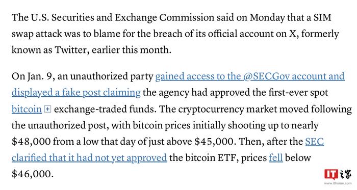The width and height of the screenshot is (357, 190).
Task: Click the "$45,000." price figure
Action: tap(214, 142)
